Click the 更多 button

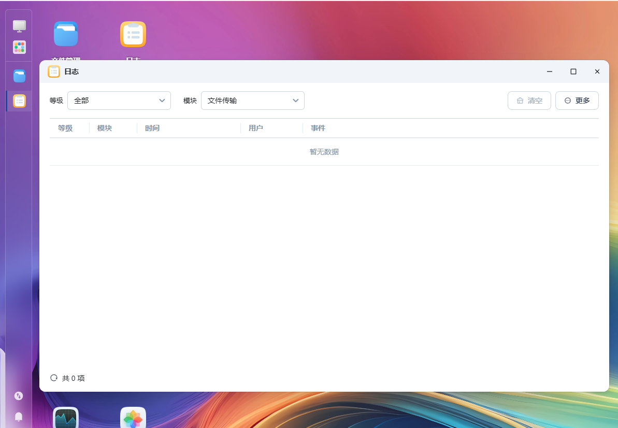(x=577, y=101)
